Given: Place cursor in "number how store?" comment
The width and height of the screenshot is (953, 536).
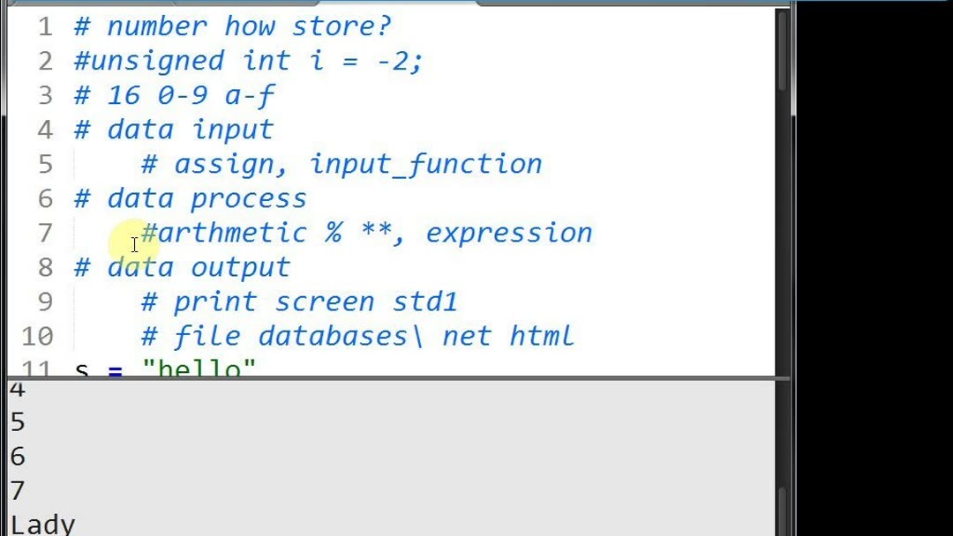Looking at the screenshot, I should pos(247,26).
